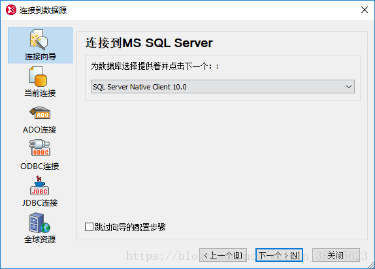Choose the ADO连接 icon

click(40, 119)
